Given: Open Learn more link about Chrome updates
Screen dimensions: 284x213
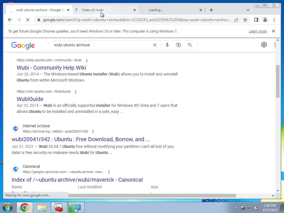Looking at the screenshot, I should tap(258, 31).
